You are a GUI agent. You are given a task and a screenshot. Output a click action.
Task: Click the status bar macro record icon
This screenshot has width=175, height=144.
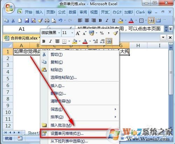point(20,138)
